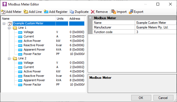Click register icon for Line 2 Apparent Power

[20, 80]
